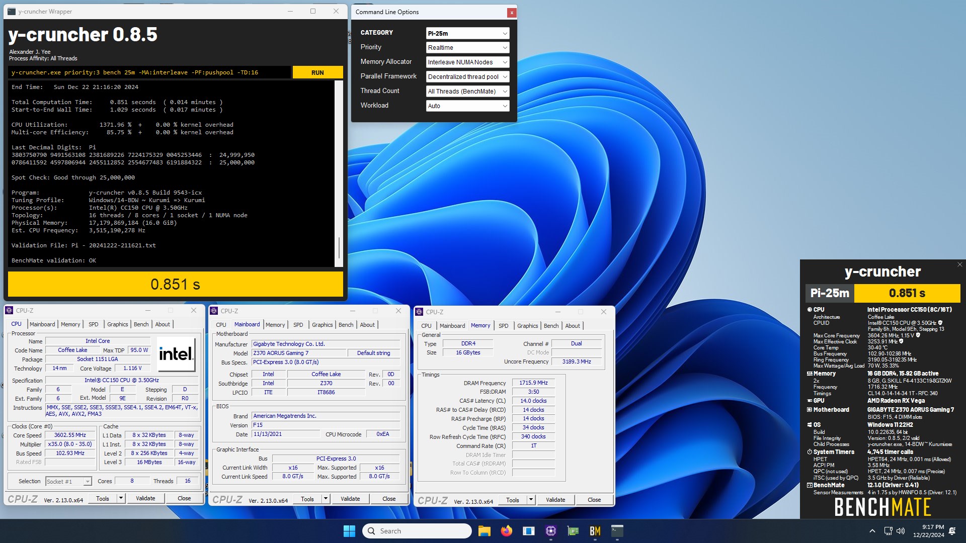Open Windows Start menu icon
The width and height of the screenshot is (966, 543).
[x=349, y=531]
